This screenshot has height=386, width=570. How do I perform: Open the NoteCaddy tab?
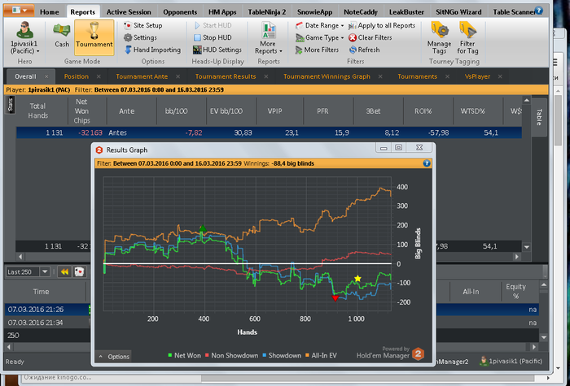[361, 12]
